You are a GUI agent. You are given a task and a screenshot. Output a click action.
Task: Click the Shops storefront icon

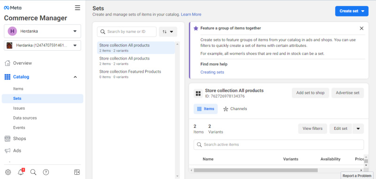(x=8, y=139)
